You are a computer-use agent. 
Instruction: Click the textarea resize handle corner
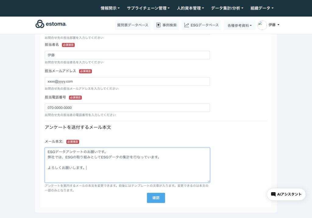(208, 181)
